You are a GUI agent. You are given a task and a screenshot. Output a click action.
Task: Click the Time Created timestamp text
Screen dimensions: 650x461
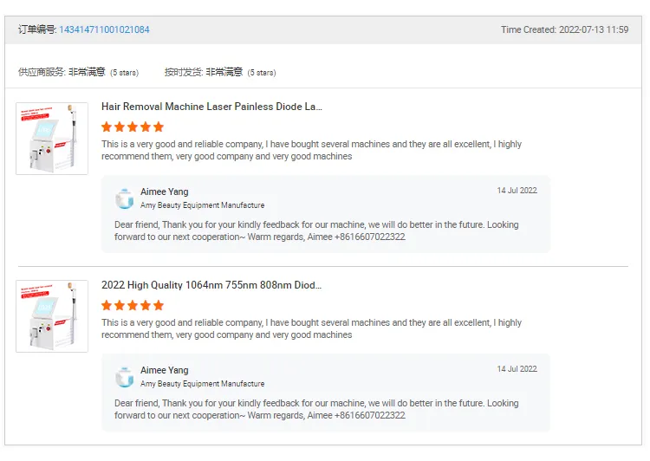[564, 29]
